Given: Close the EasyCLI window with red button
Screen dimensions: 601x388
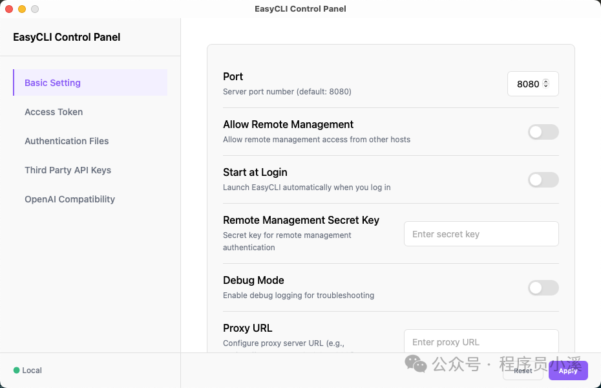Looking at the screenshot, I should coord(9,9).
